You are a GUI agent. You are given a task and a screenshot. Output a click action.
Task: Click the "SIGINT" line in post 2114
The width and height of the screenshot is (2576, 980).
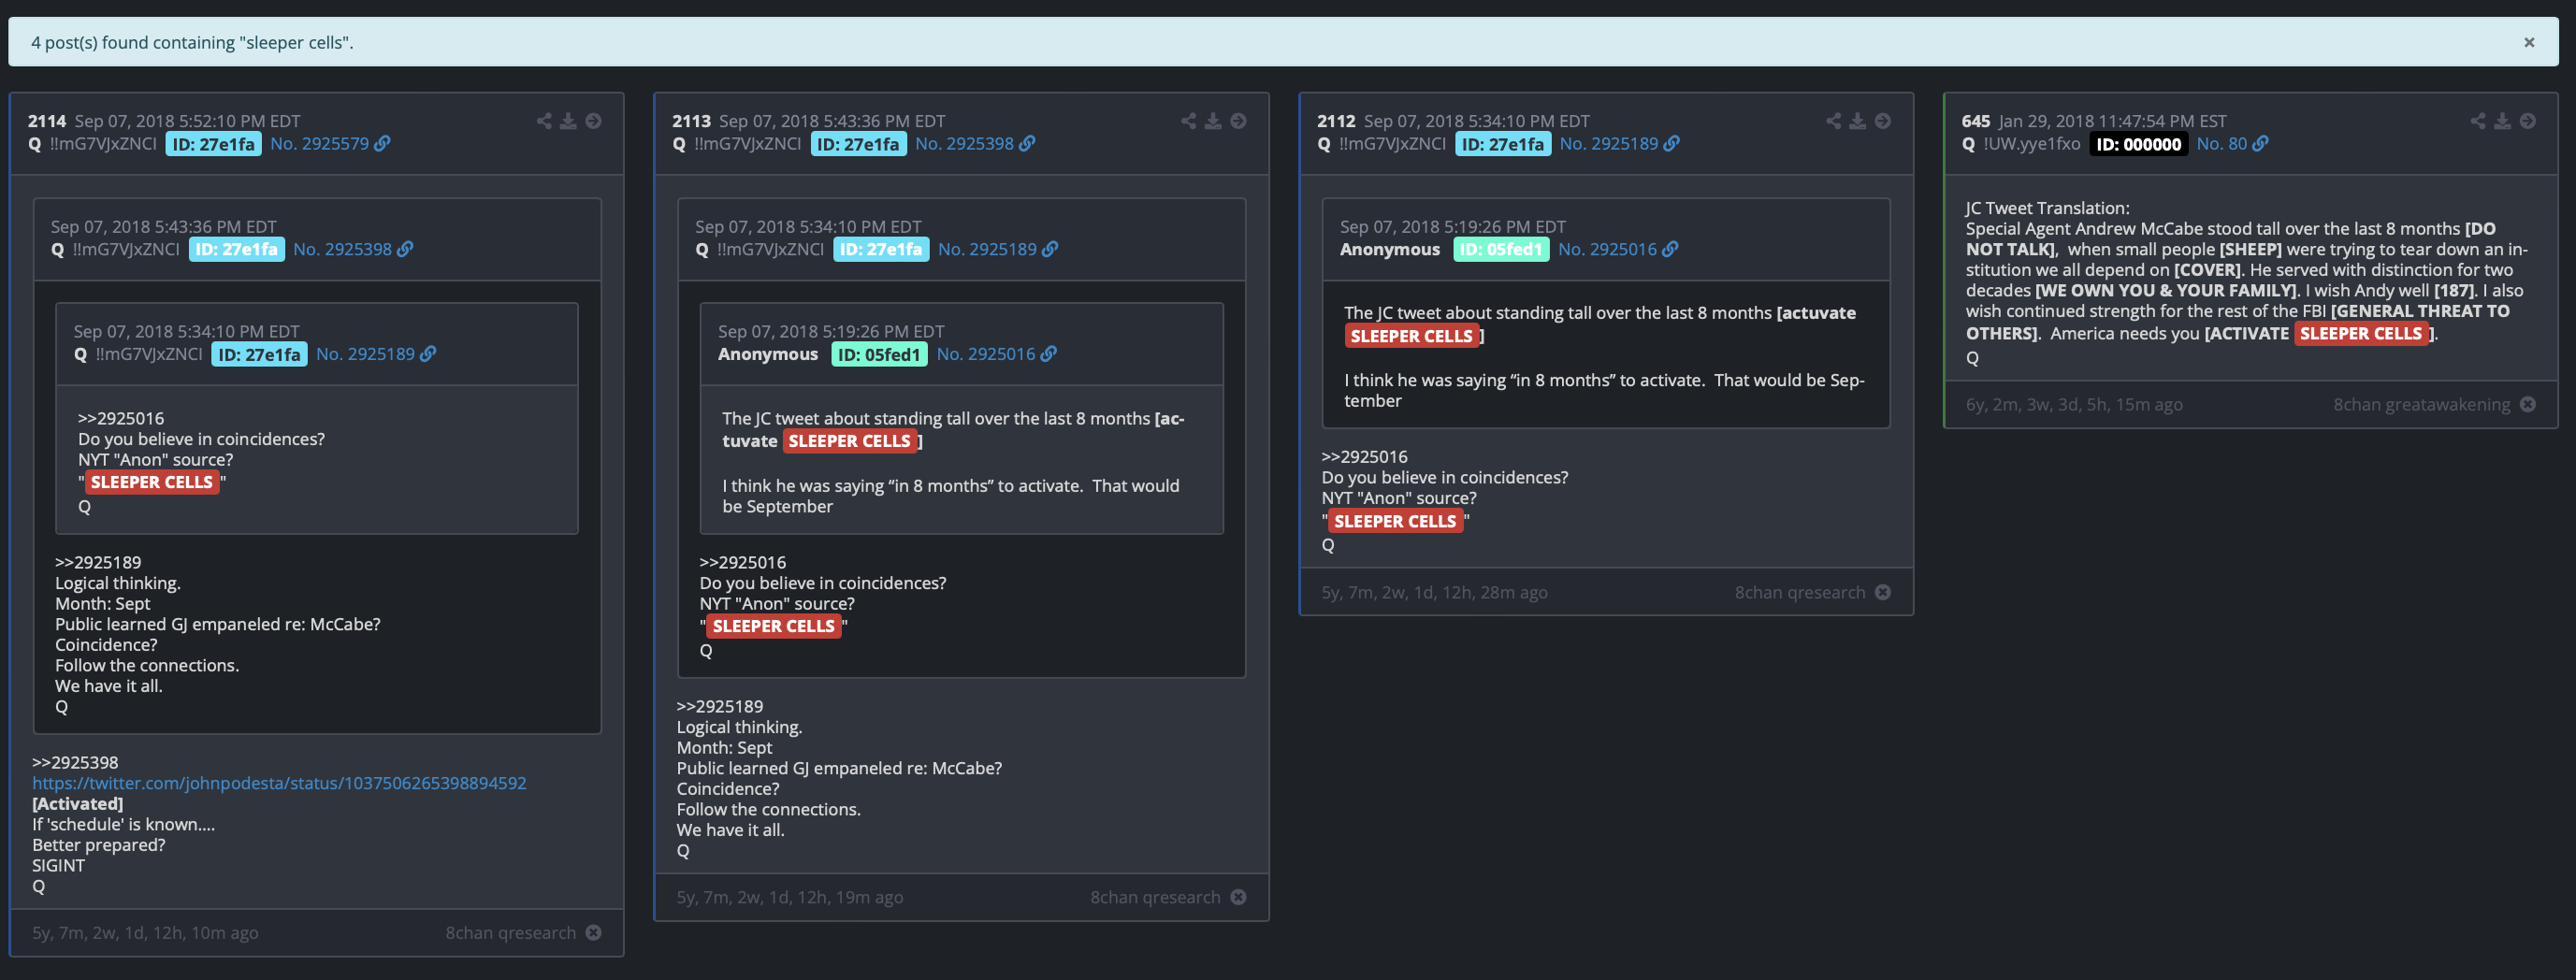pos(58,865)
